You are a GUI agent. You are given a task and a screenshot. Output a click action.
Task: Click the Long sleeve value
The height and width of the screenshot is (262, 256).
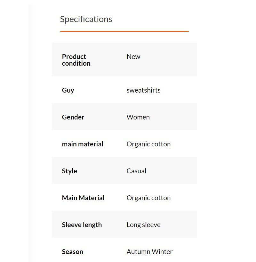tap(143, 225)
